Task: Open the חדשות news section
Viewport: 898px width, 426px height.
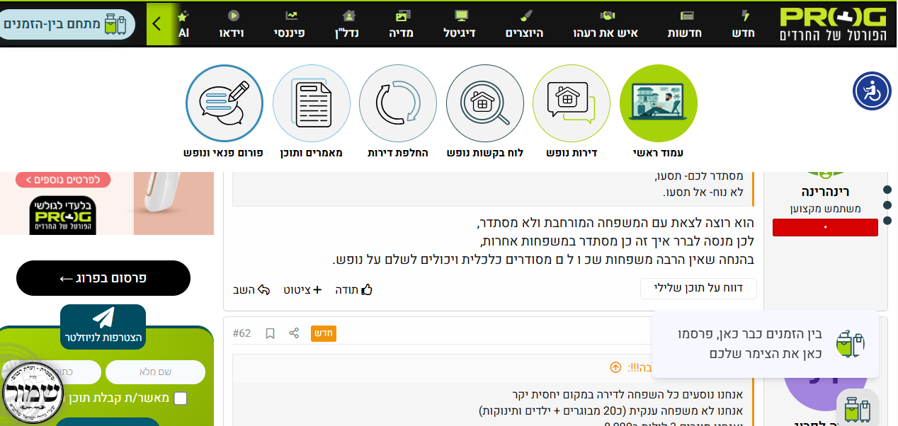Action: 685,24
